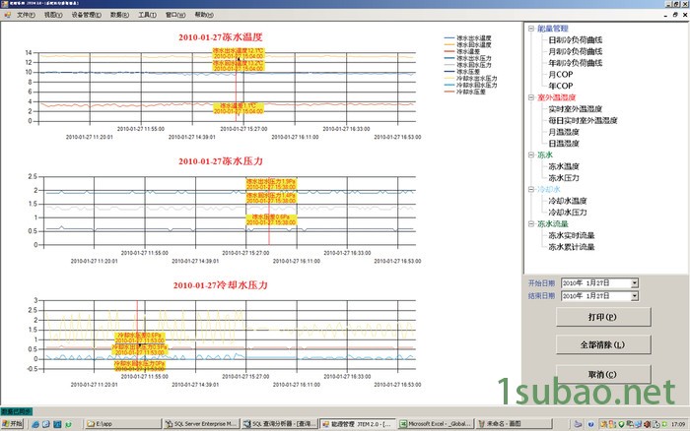
Task: Click the Windows 开始 Start button
Action: tap(13, 423)
